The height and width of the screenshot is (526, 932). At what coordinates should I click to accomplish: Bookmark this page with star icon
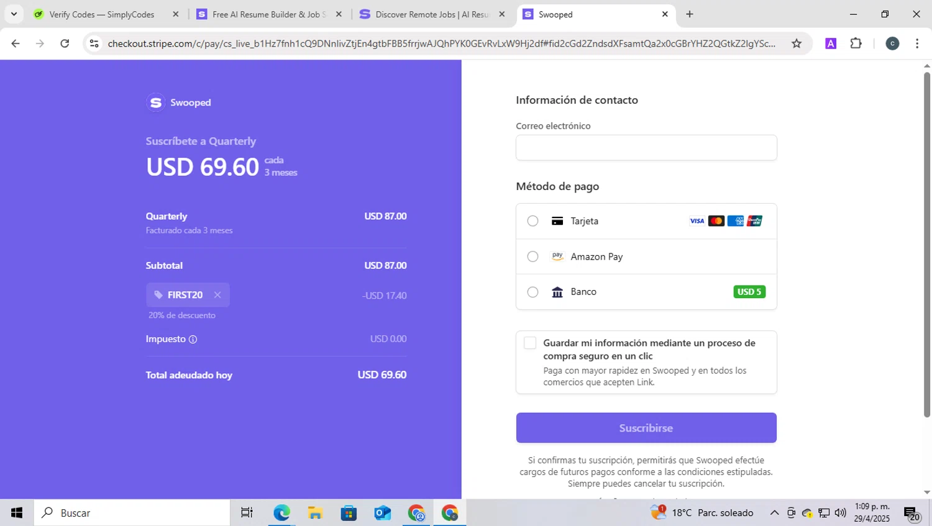797,43
